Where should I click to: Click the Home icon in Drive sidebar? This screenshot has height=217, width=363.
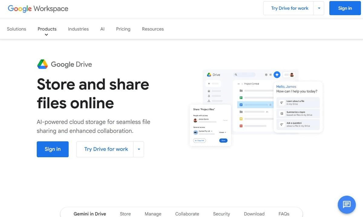point(209,91)
